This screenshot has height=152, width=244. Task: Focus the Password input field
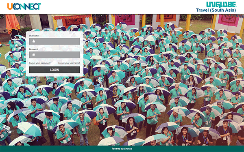click(54, 55)
